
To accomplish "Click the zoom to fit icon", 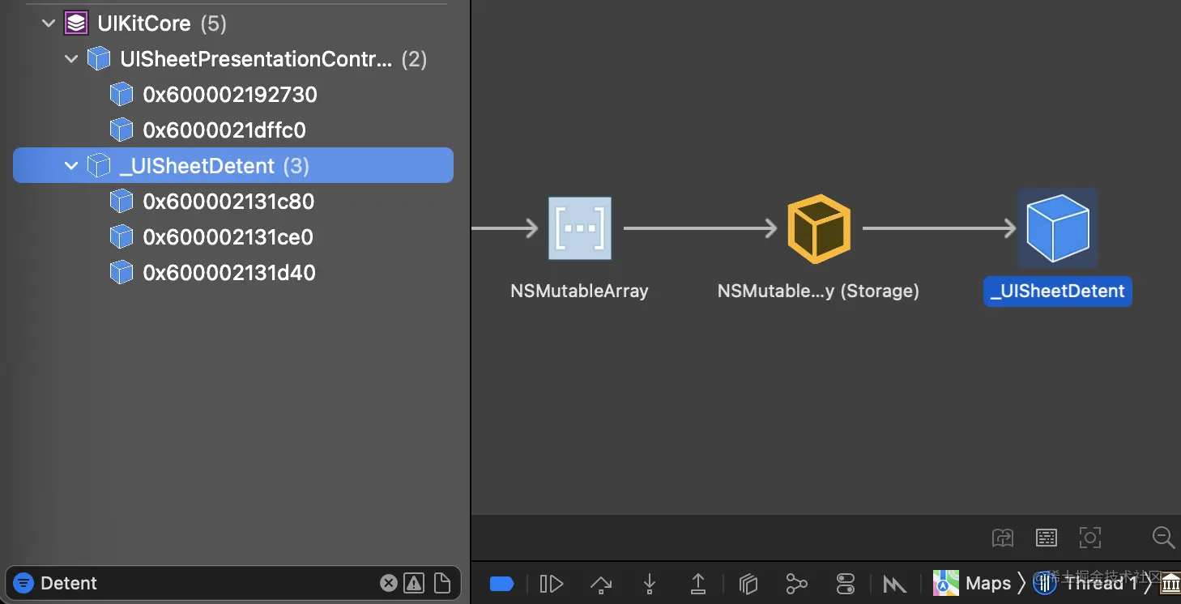I will [x=1090, y=538].
